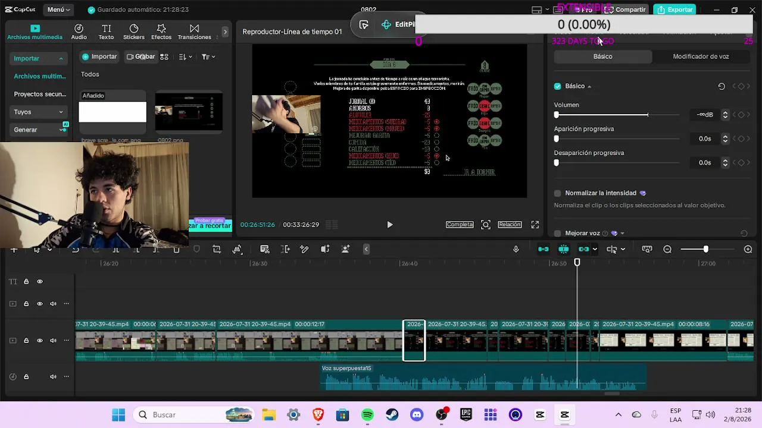Toggle main track magnet icon

click(544, 249)
